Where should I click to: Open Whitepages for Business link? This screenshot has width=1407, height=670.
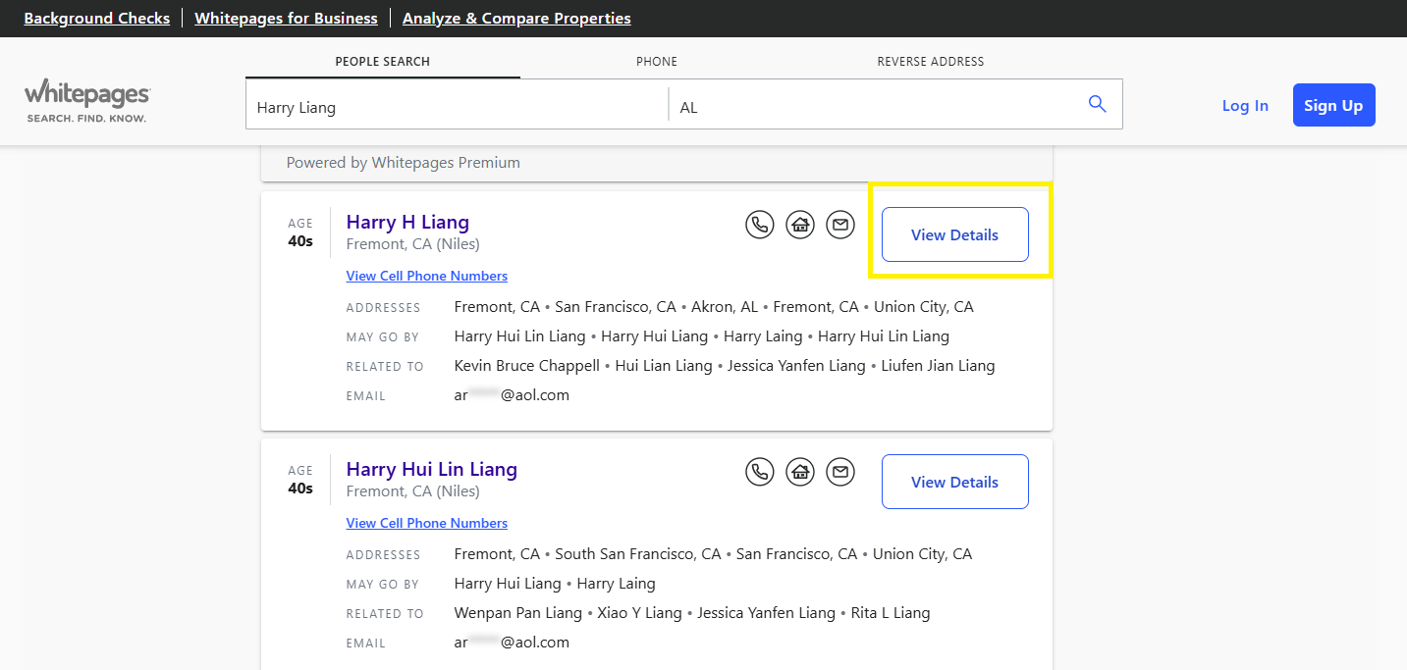(286, 18)
